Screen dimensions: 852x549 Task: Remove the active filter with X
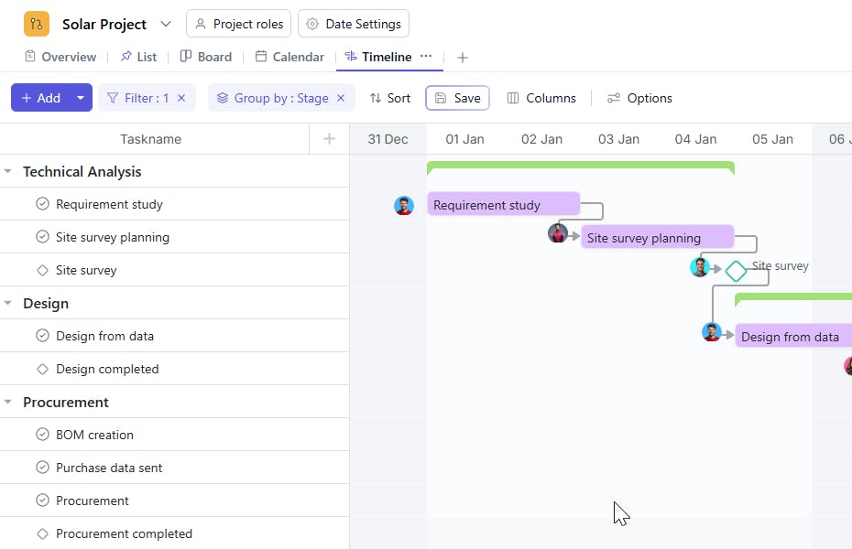[x=181, y=98]
